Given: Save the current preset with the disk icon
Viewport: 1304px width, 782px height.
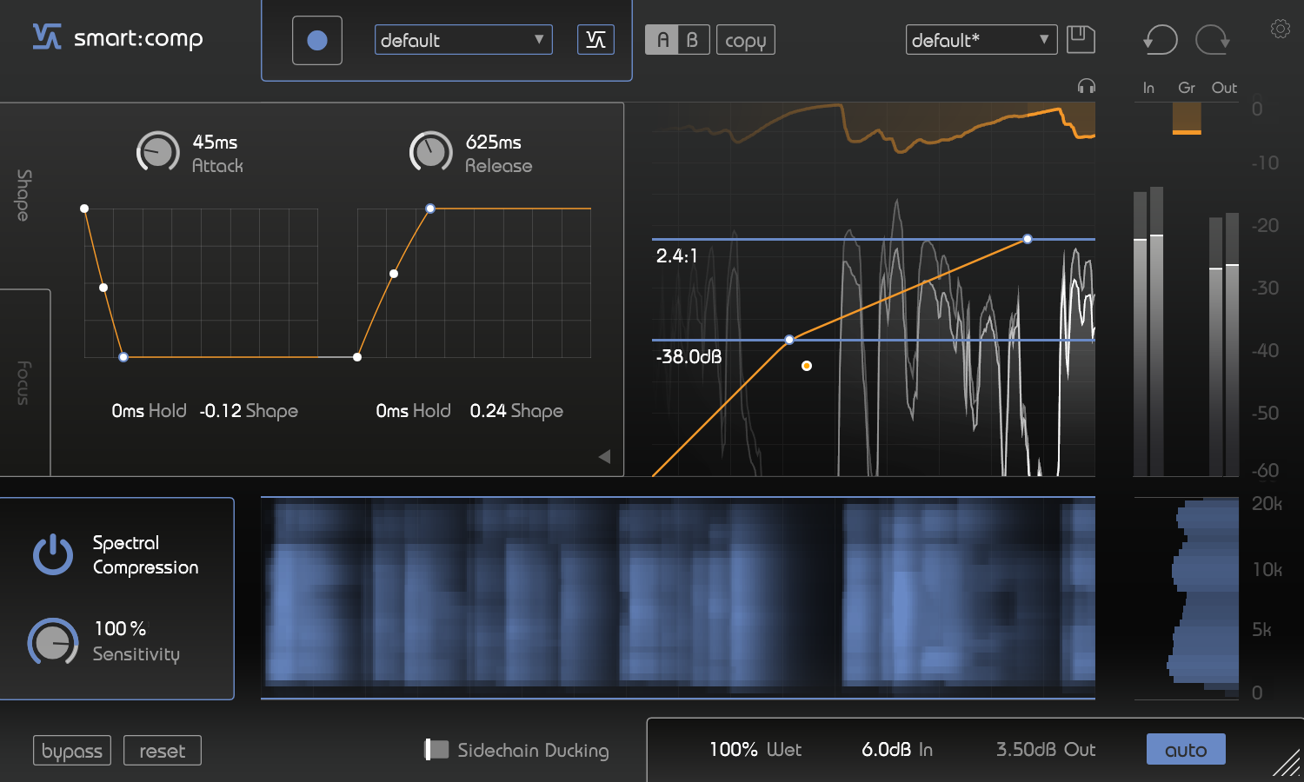Looking at the screenshot, I should click(x=1081, y=39).
